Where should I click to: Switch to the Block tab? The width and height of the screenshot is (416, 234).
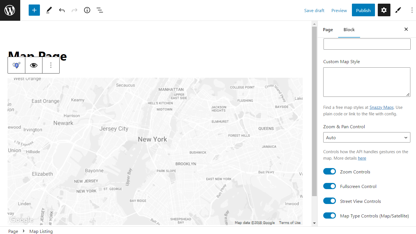click(349, 30)
